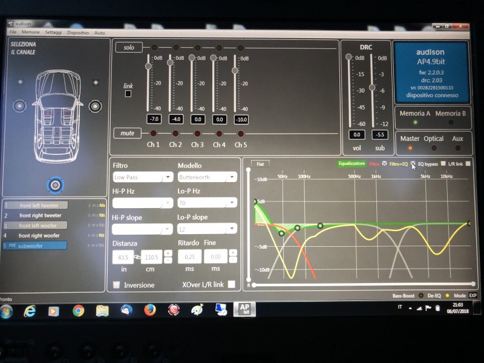This screenshot has height=363, width=484.
Task: Check the channel link checkbox
Action: point(128,94)
